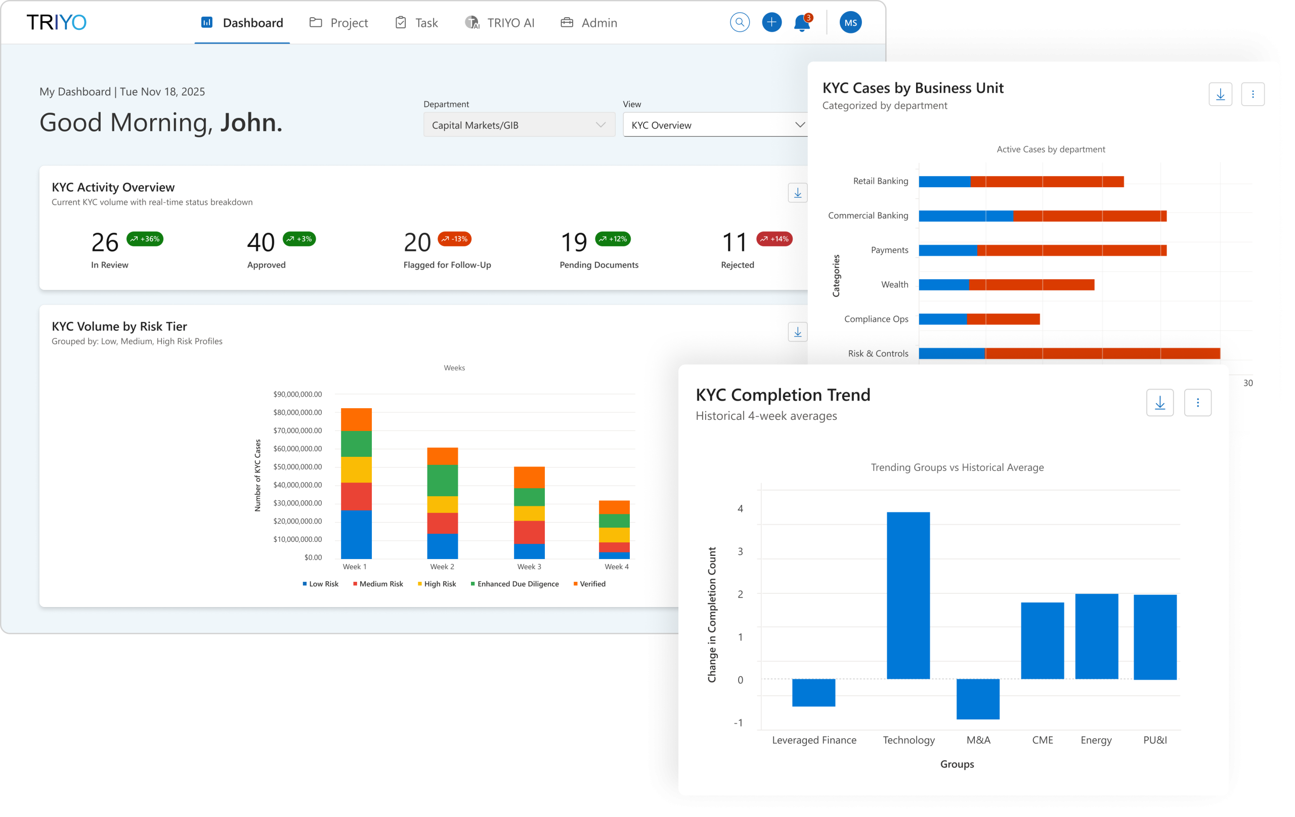Download the KYC Volume by Risk Tier chart

[797, 332]
